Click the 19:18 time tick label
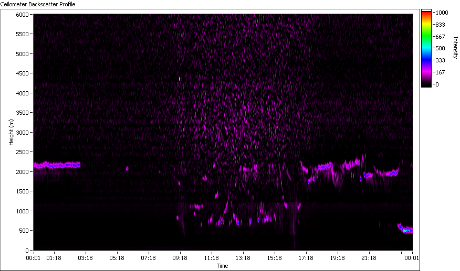This screenshot has width=460, height=271. pyautogui.click(x=337, y=258)
